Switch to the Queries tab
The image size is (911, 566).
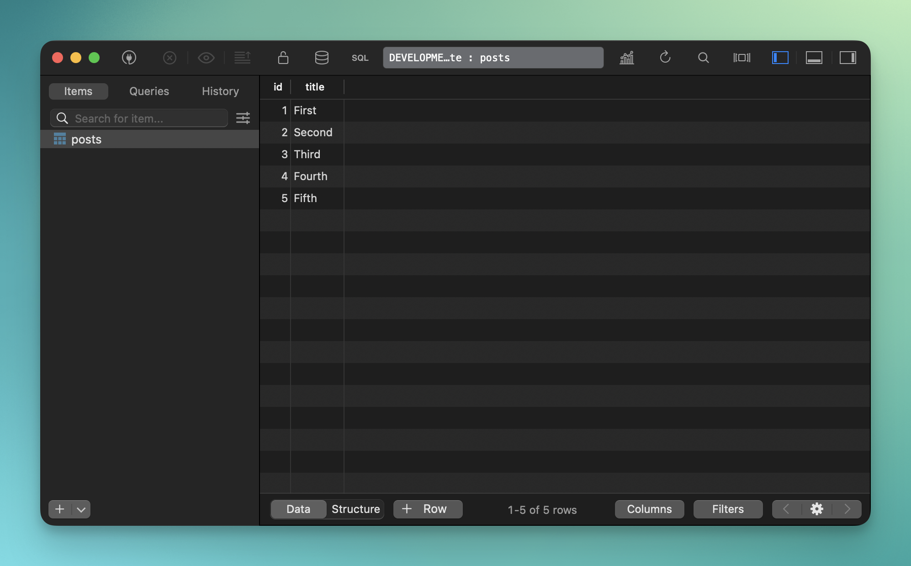click(149, 91)
